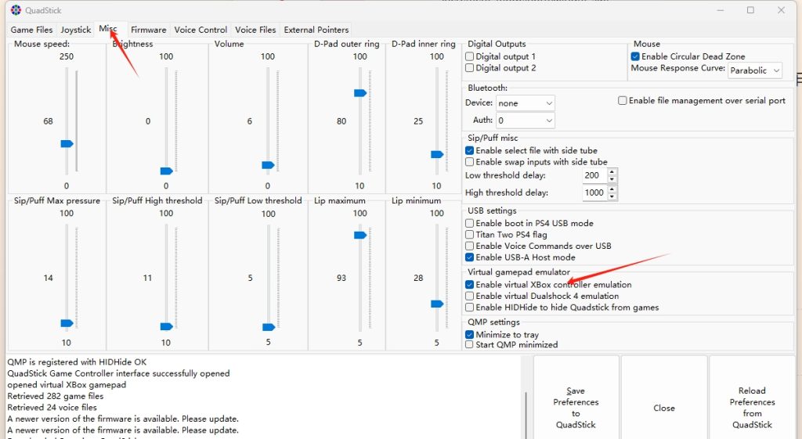
Task: Click the QuadStick app icon in title bar
Action: [x=16, y=10]
